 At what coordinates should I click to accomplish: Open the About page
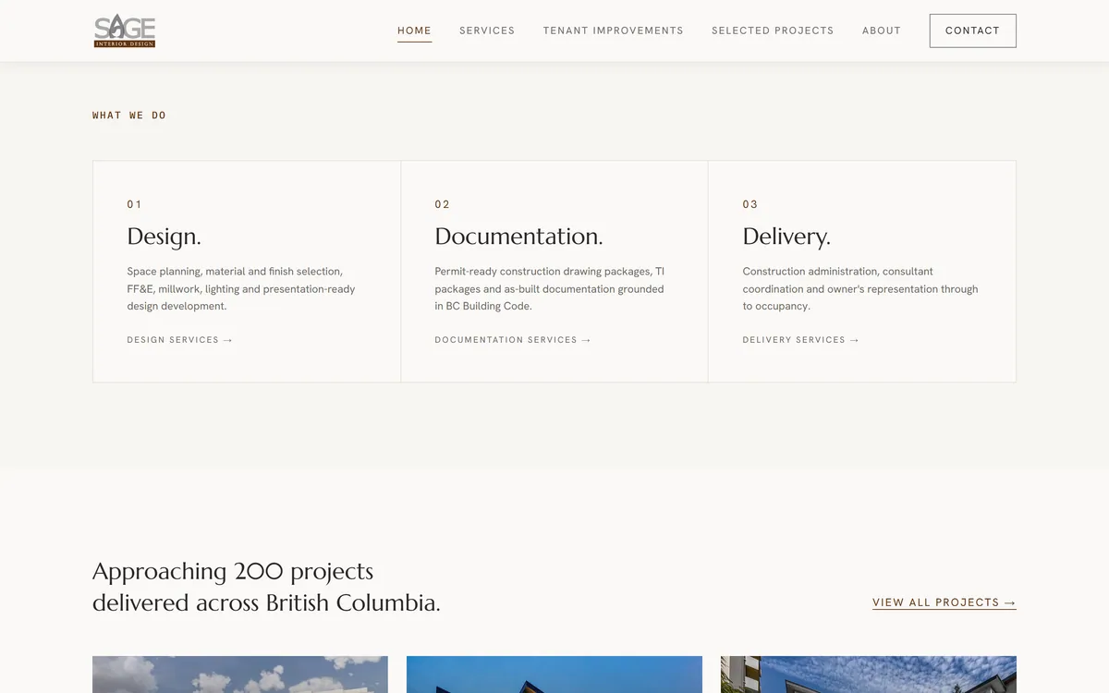click(882, 30)
